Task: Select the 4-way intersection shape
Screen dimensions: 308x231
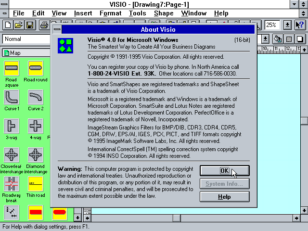Action: (36, 126)
